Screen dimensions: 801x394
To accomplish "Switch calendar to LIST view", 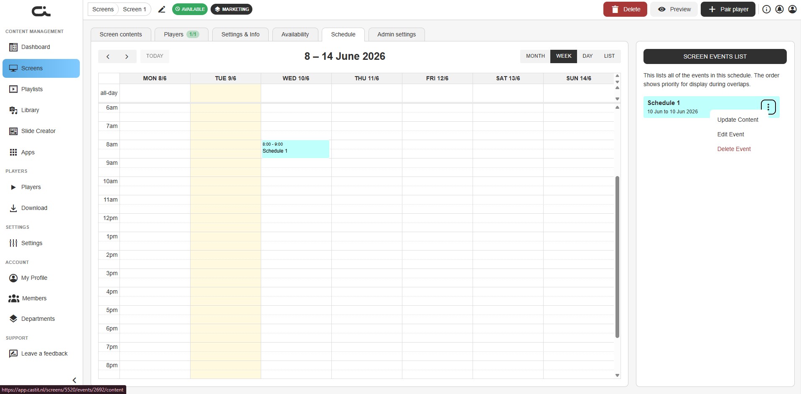I will pyautogui.click(x=609, y=56).
